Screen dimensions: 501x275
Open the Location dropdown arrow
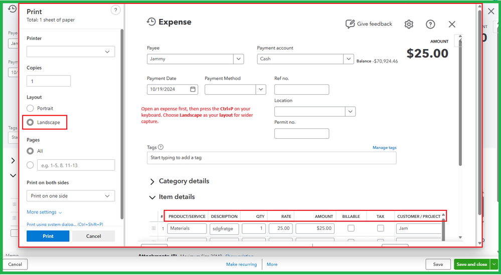point(351,112)
